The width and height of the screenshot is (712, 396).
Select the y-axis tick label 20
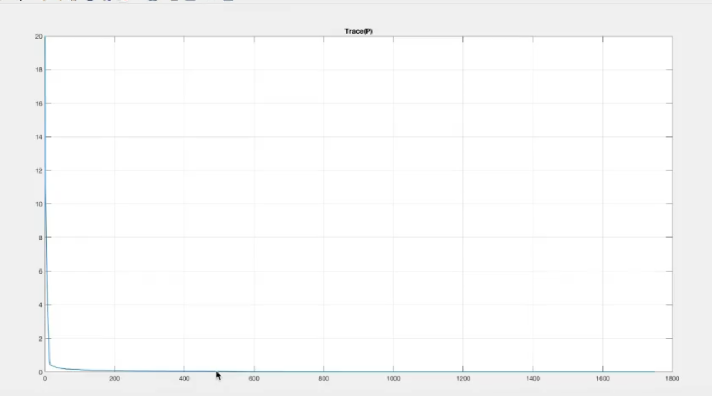[x=39, y=37]
